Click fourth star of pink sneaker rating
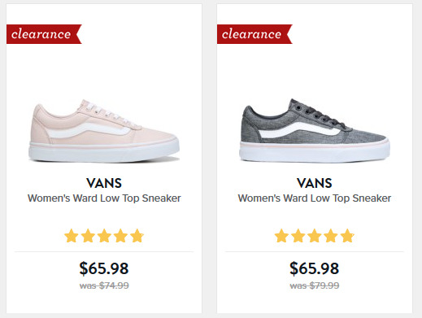This screenshot has width=422, height=318. pos(120,236)
